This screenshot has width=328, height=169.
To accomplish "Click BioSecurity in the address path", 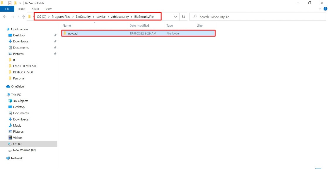I will click(x=83, y=17).
